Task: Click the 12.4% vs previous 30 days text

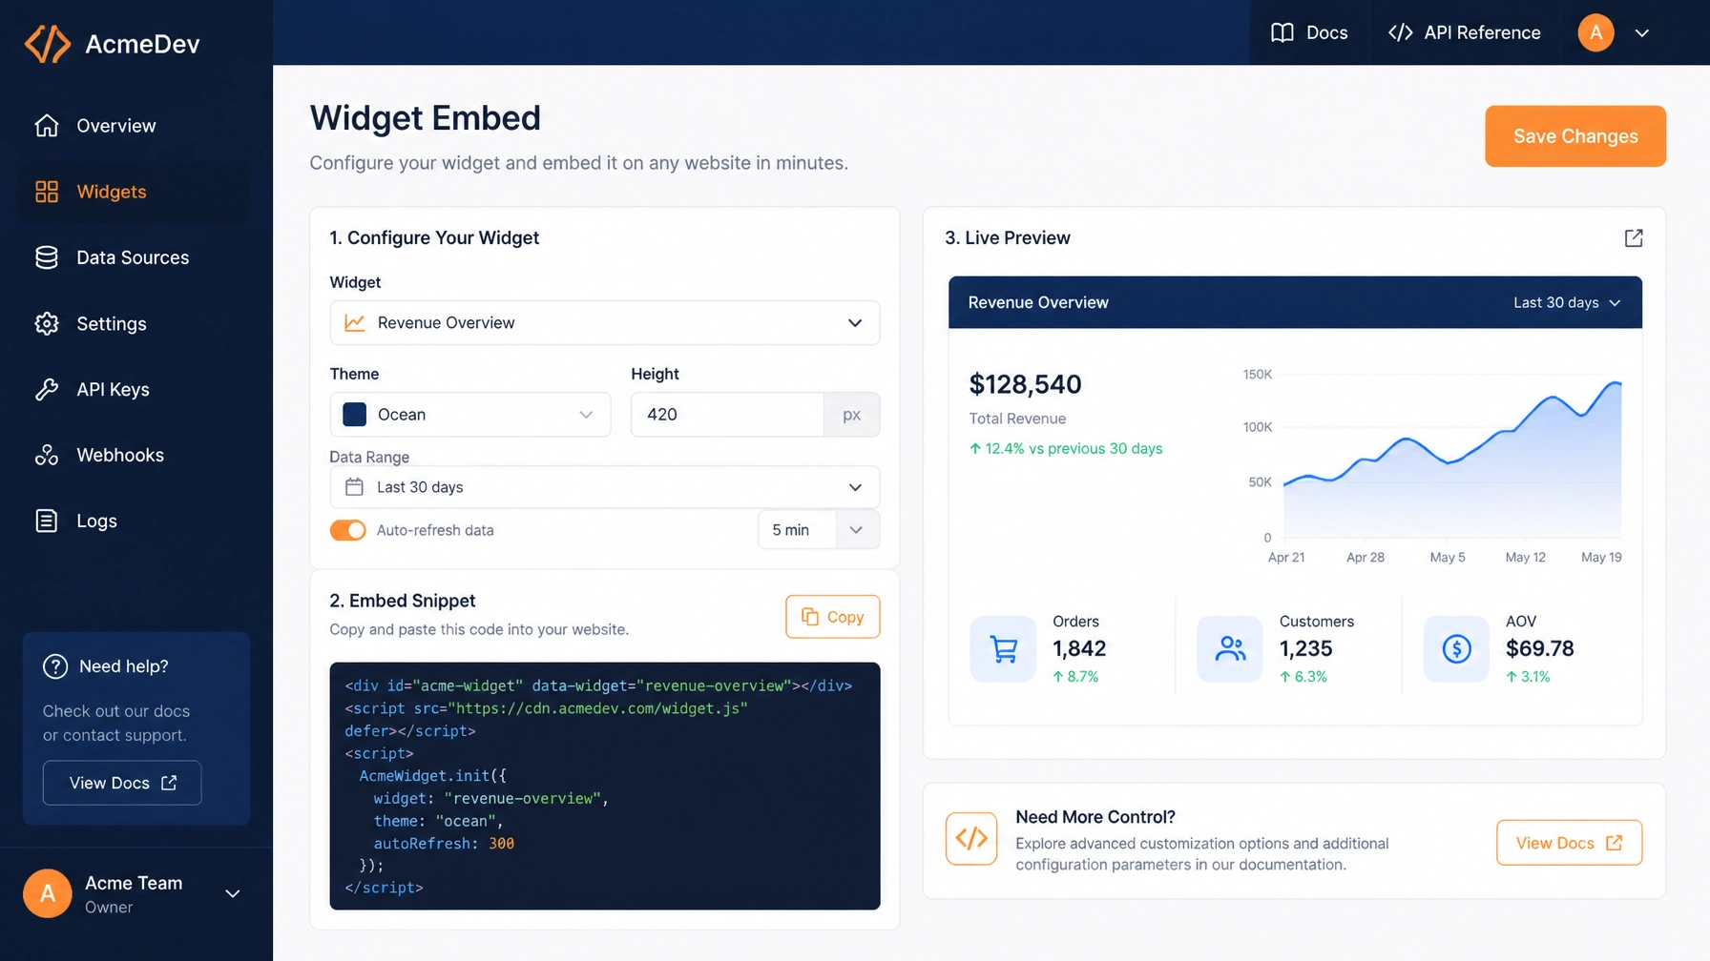Action: 1066,448
